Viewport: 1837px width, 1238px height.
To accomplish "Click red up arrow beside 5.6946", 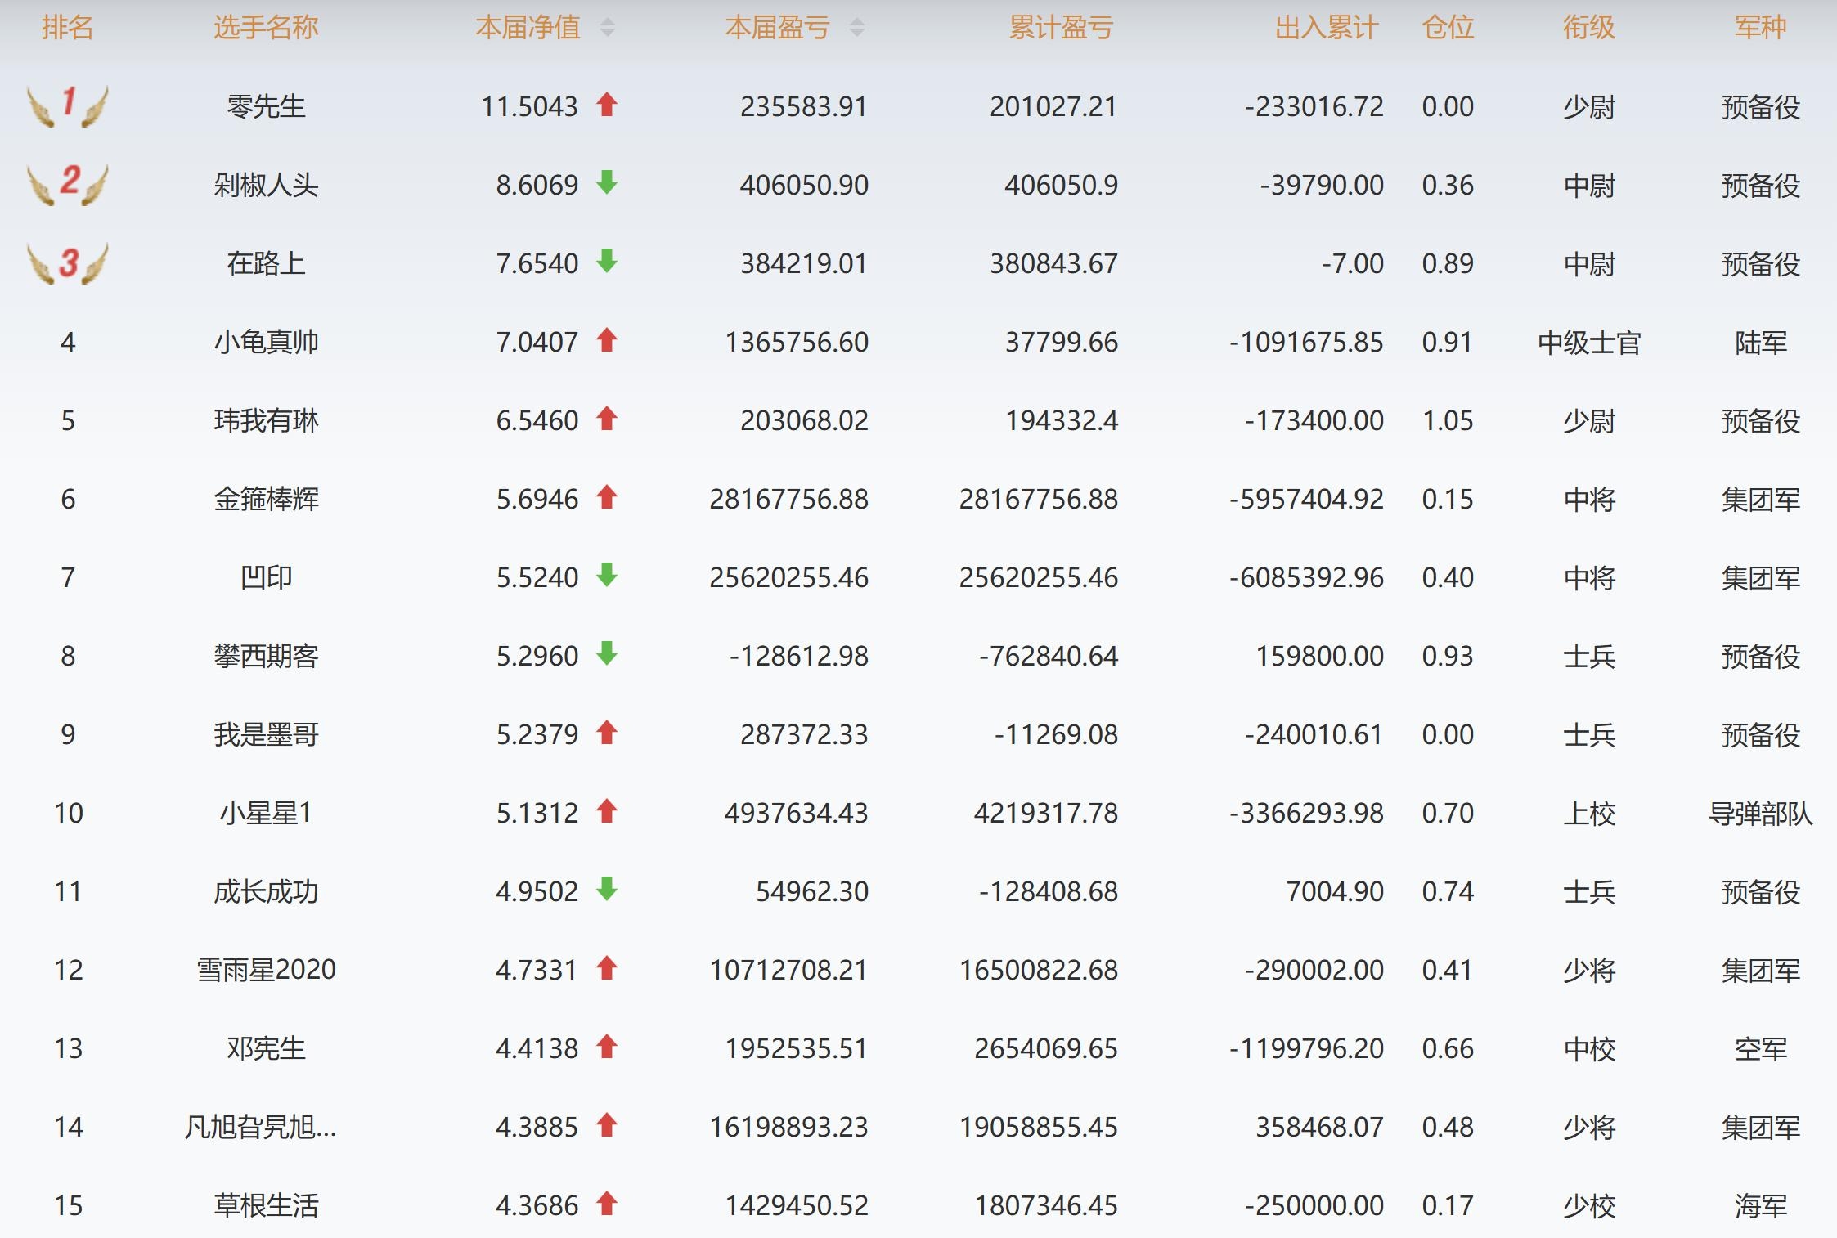I will click(x=606, y=497).
